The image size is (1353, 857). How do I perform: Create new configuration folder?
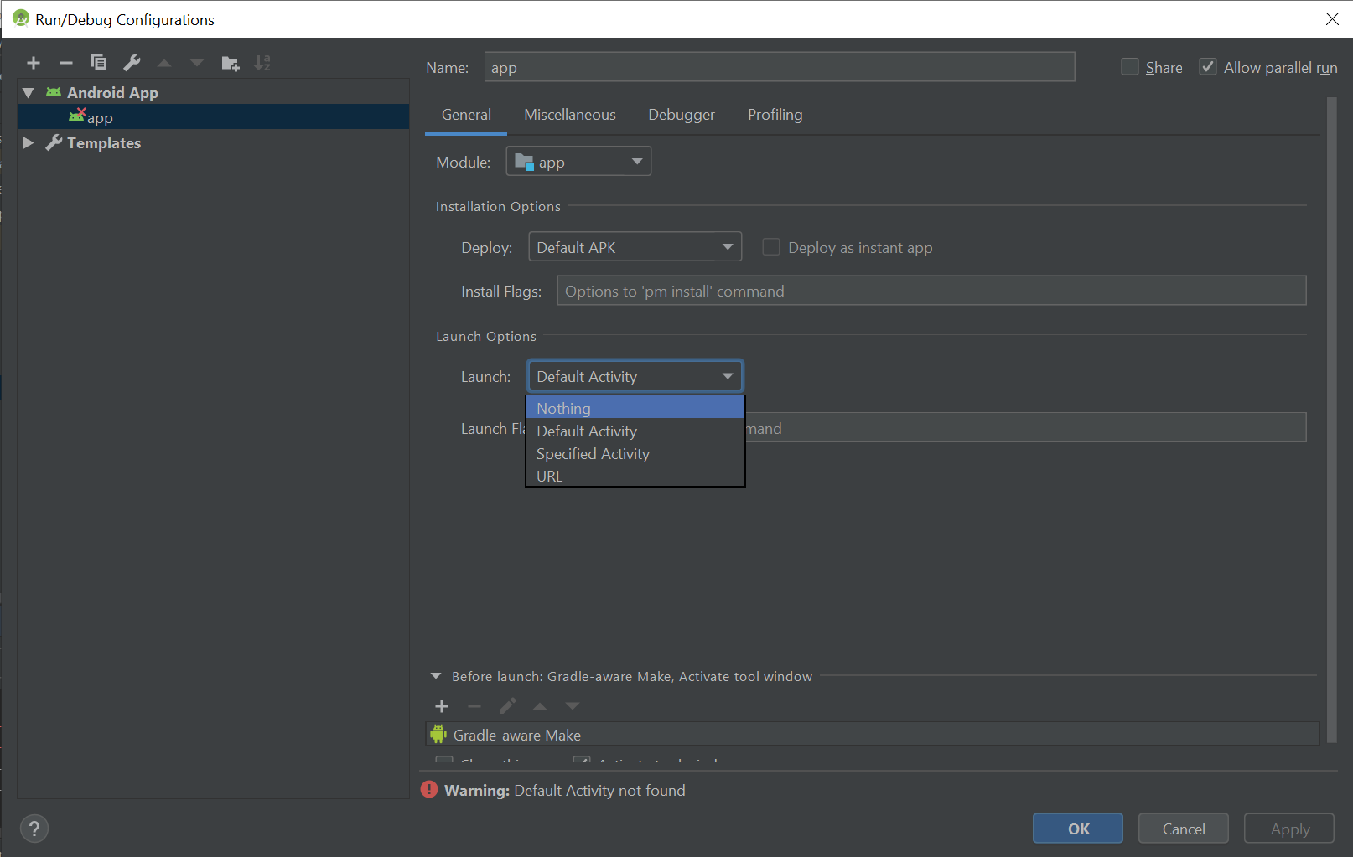click(230, 62)
